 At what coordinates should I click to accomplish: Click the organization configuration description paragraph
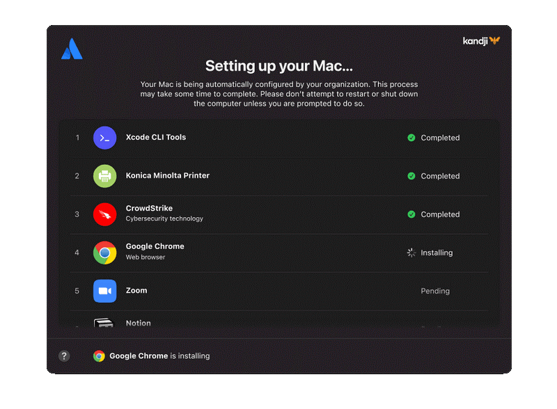point(279,94)
